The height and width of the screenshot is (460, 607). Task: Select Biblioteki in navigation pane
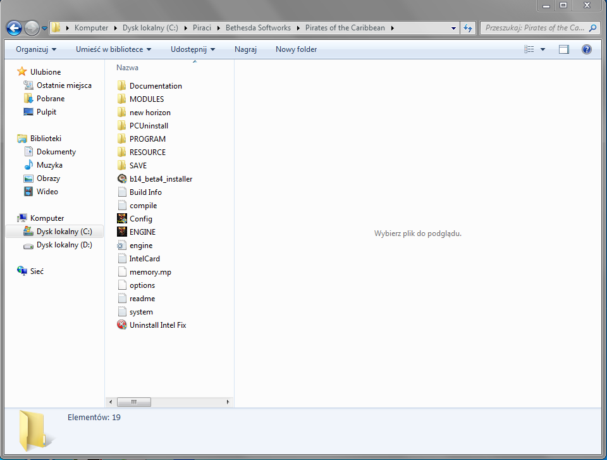(39, 139)
